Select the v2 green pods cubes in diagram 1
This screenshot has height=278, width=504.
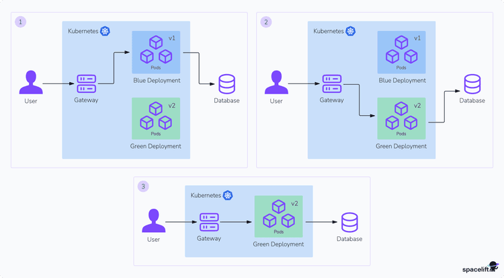(156, 116)
